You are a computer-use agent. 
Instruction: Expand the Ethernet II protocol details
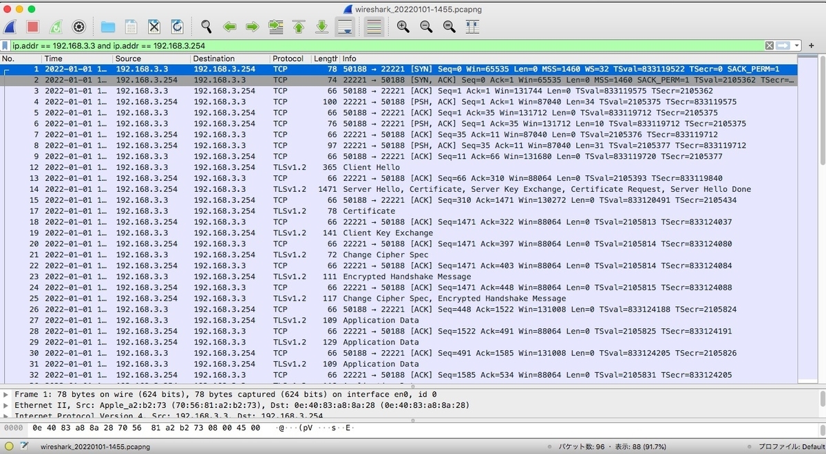6,405
